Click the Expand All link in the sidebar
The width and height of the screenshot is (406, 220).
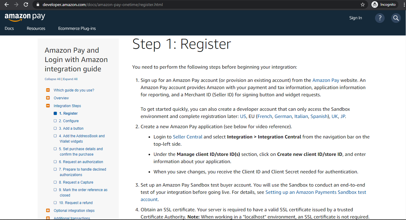point(70,79)
